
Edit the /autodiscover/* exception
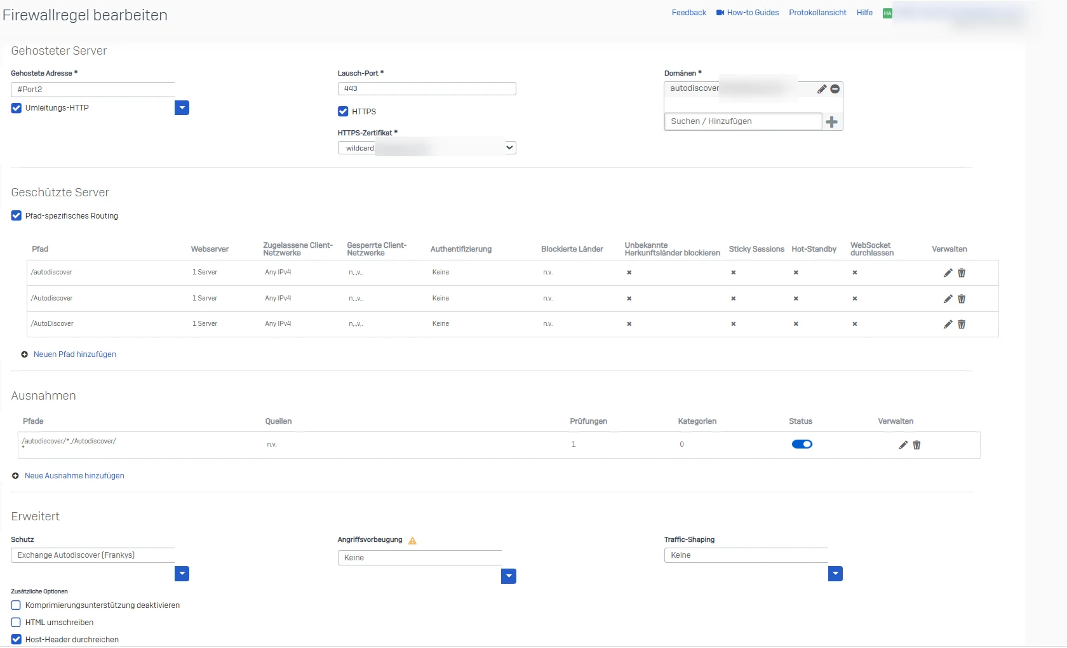(903, 445)
